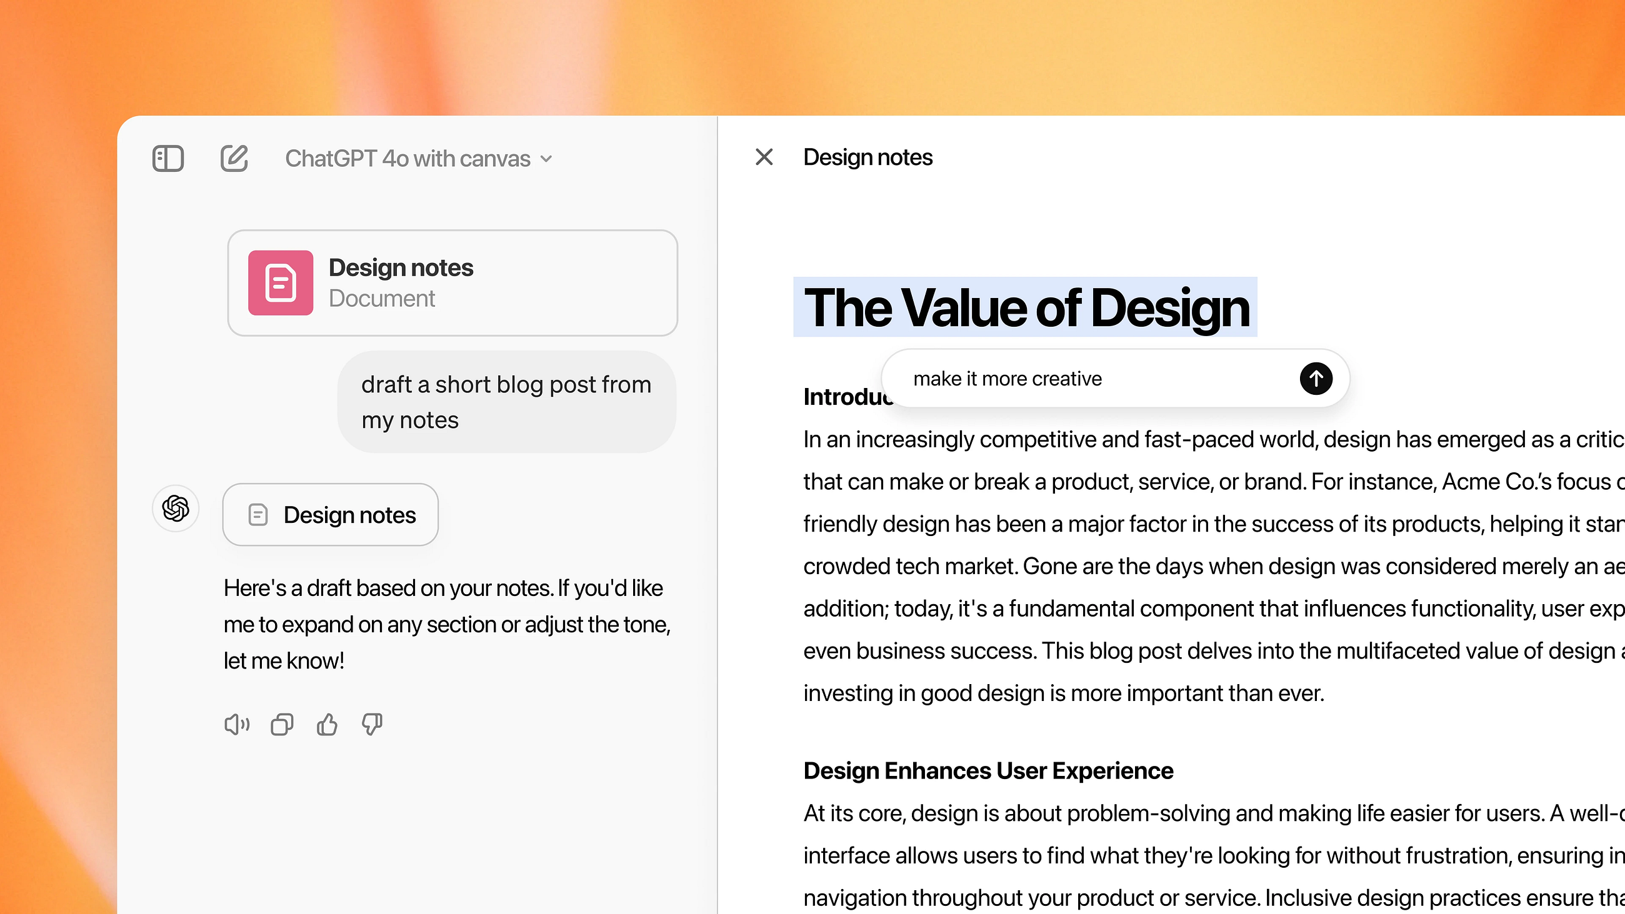Click the Design notes document icon
The height and width of the screenshot is (914, 1625).
(x=280, y=281)
